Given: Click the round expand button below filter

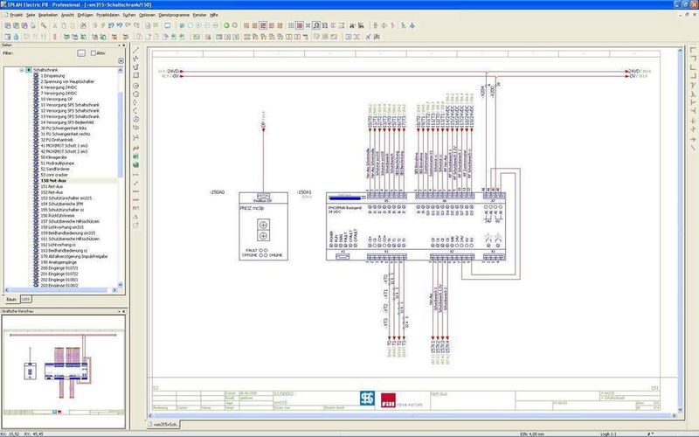Looking at the screenshot, I should click(121, 60).
